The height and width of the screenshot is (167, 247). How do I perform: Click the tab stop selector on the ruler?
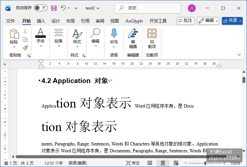pyautogui.click(x=5, y=64)
